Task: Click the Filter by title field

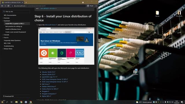Action: pos(16,12)
